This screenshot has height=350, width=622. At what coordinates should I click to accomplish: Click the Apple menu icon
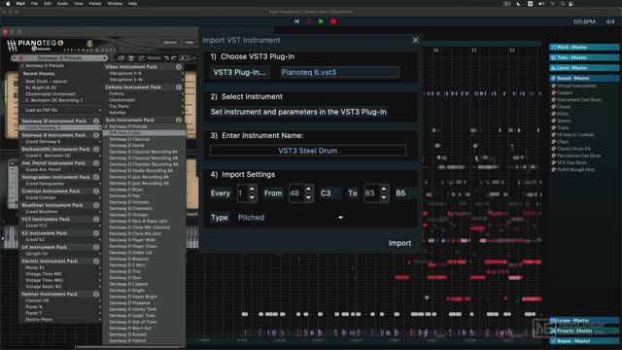(8, 4)
